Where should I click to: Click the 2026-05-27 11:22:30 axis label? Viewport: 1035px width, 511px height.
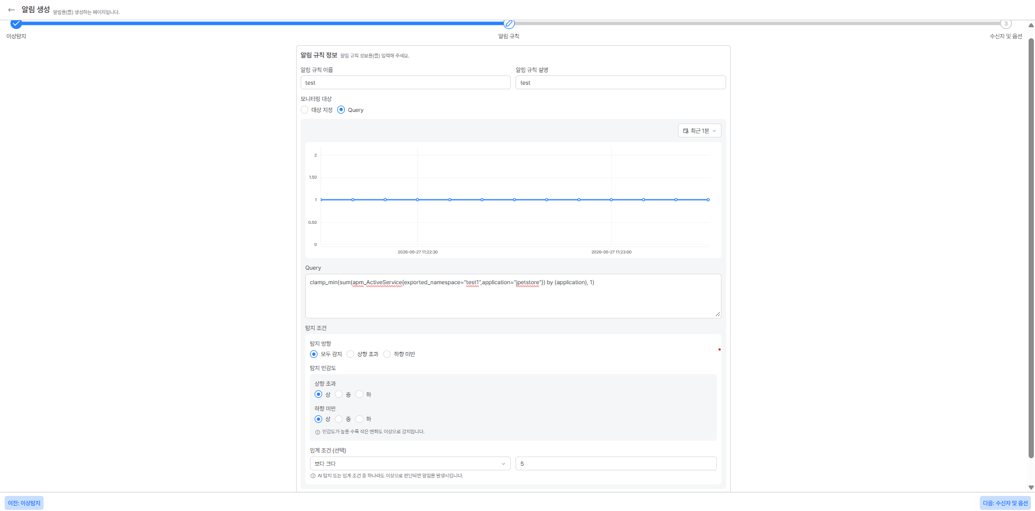(417, 252)
